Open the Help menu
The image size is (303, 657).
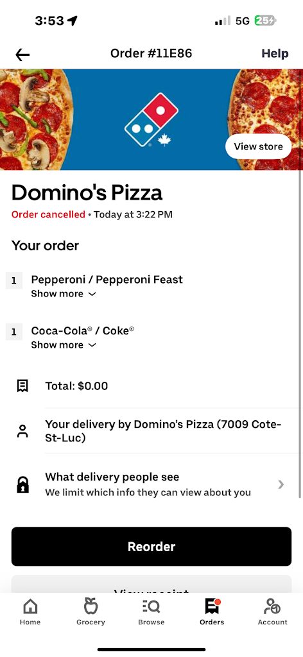click(x=275, y=54)
